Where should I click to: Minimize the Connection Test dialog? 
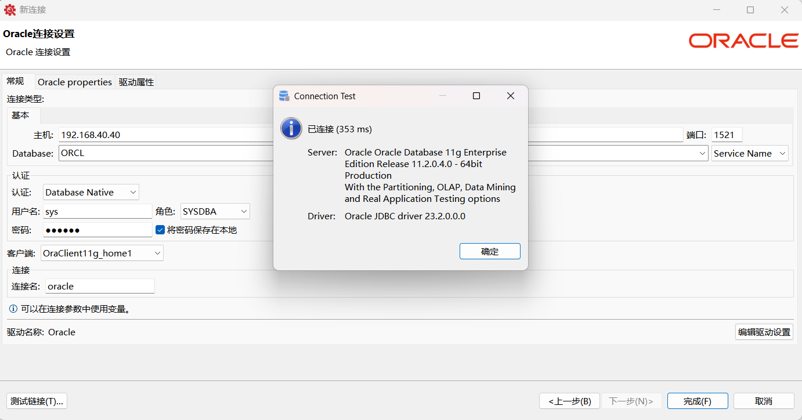point(443,96)
